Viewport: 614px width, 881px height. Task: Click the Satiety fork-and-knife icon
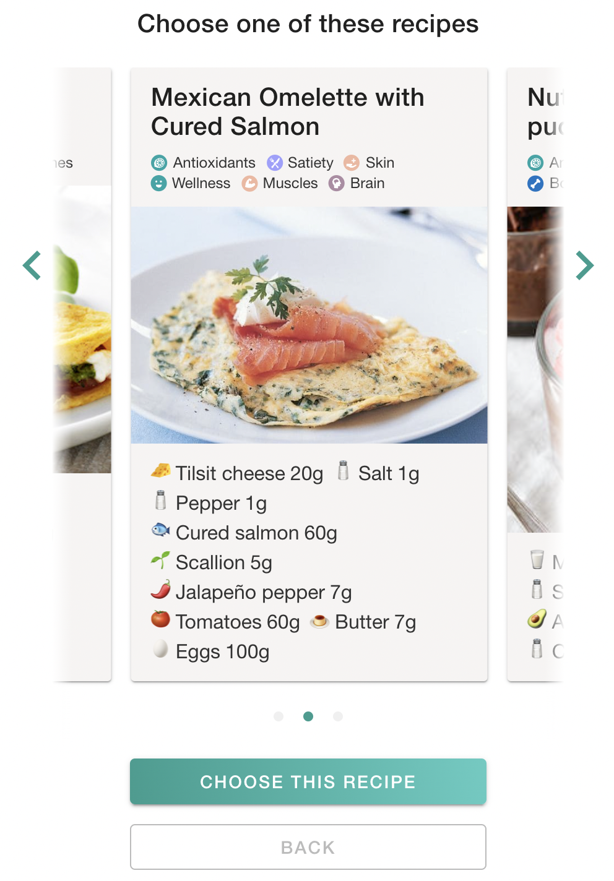275,163
